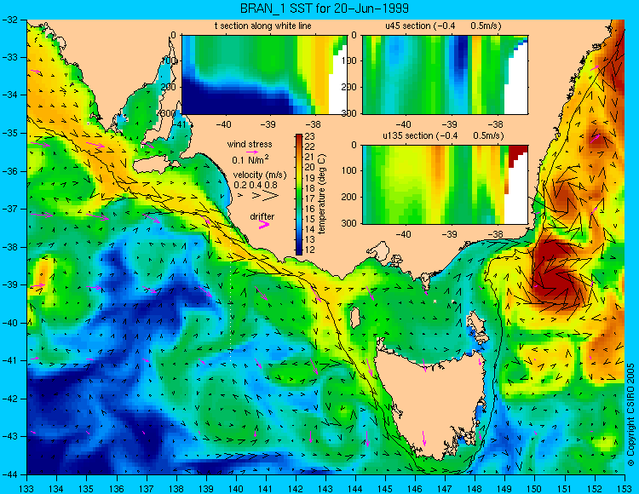Click the longitude axis label '150'
The width and height of the screenshot is (639, 494).
click(x=535, y=488)
